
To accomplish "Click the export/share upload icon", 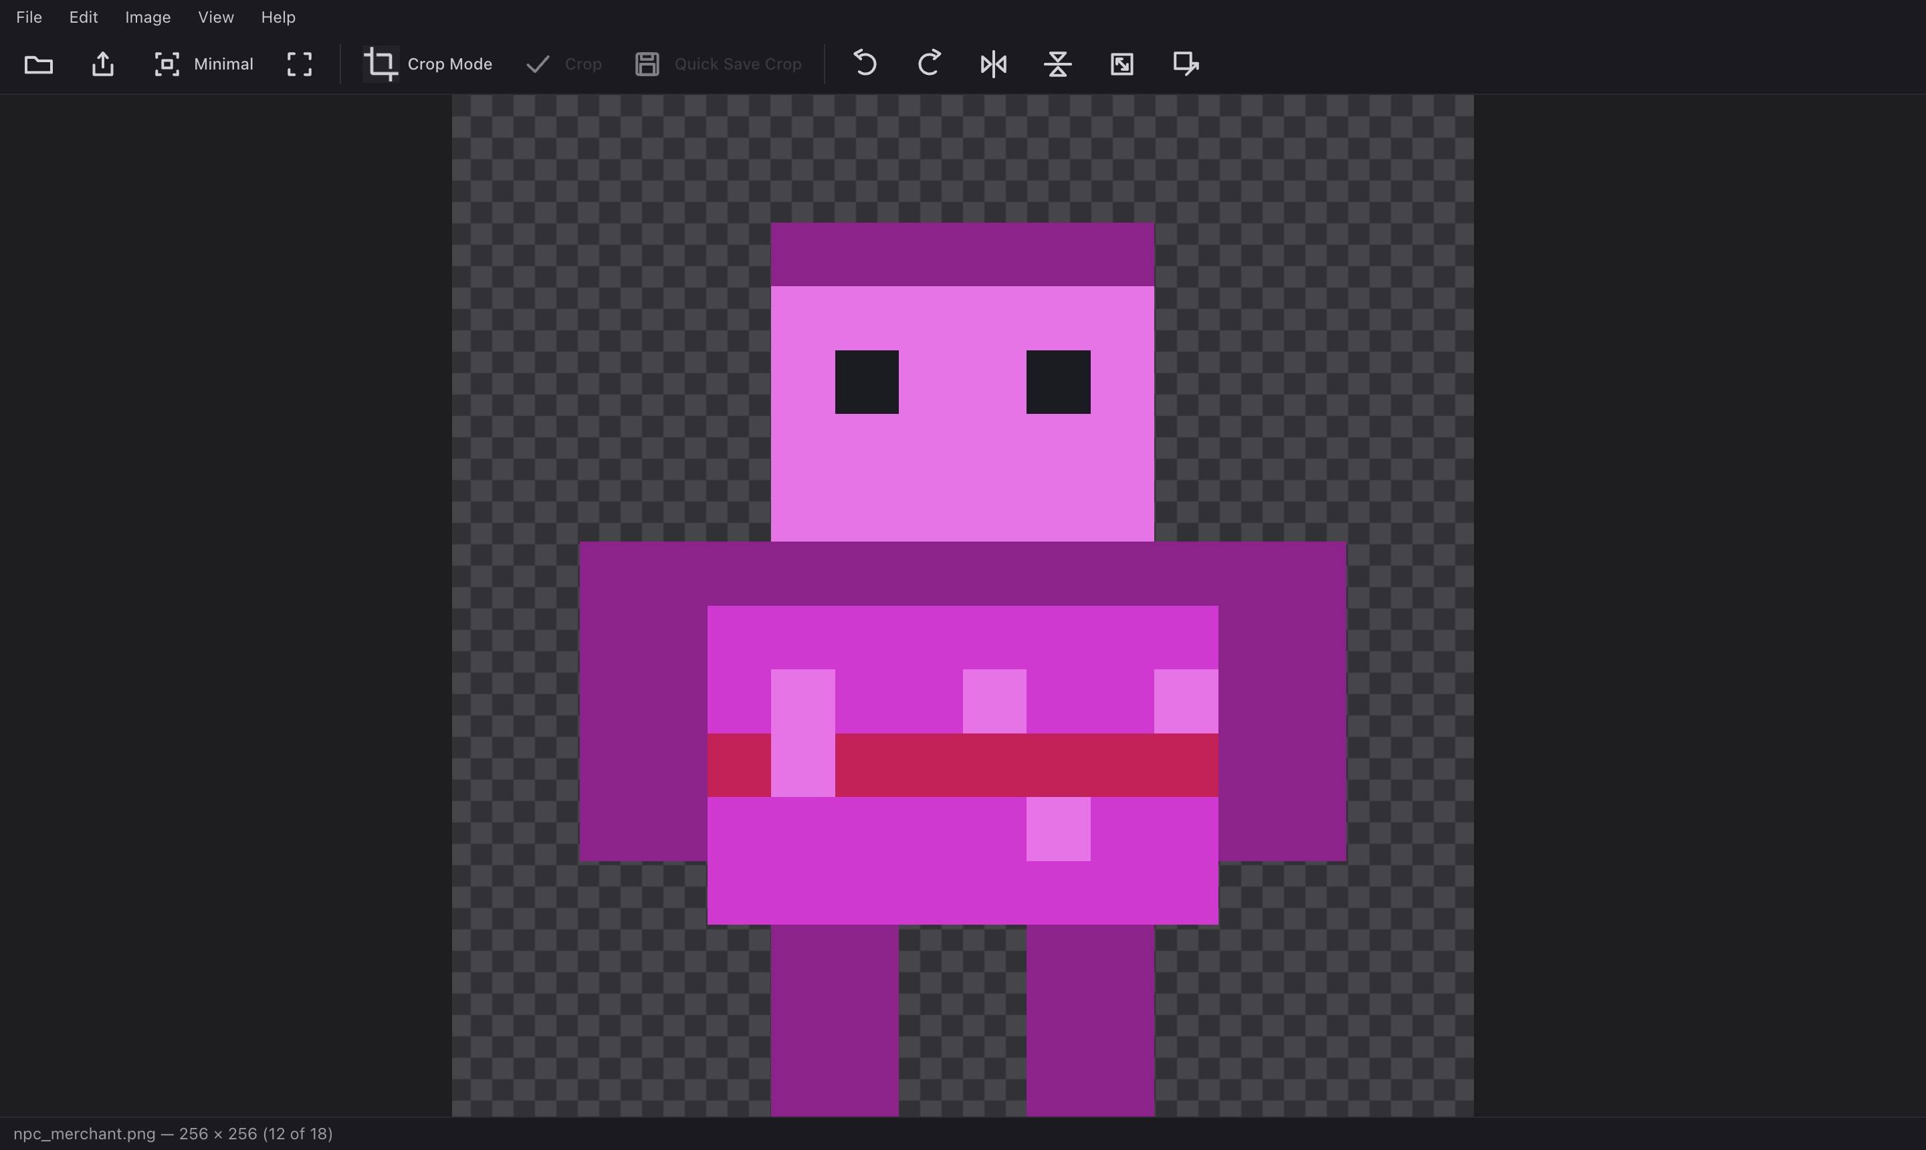I will pos(102,64).
